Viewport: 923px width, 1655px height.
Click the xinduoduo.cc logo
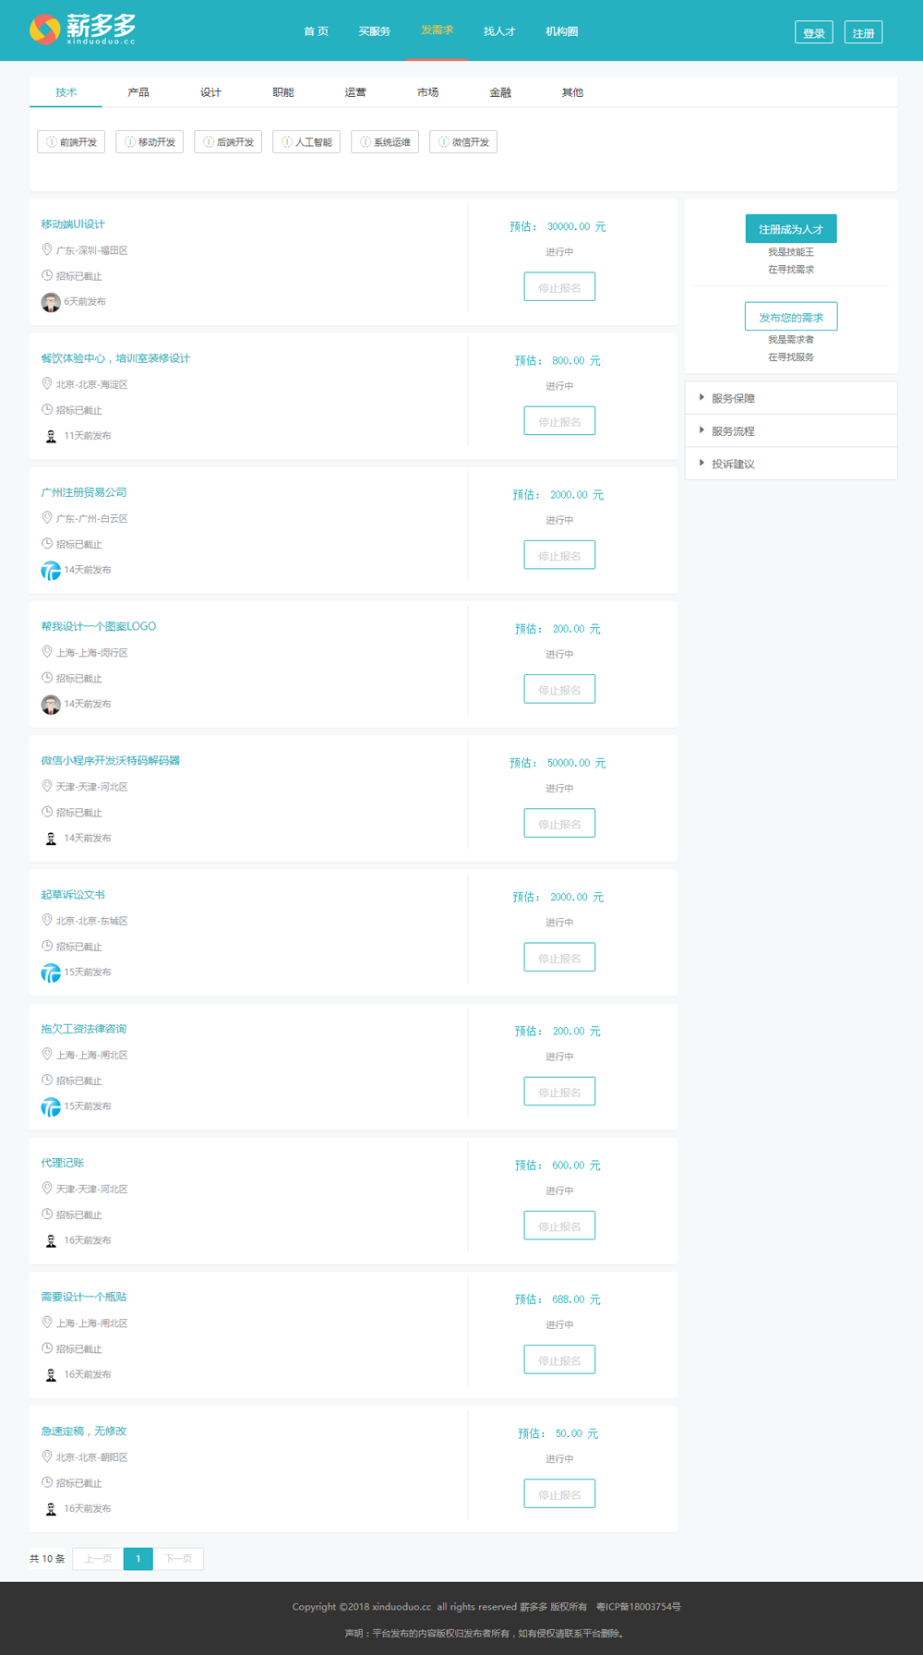pos(82,30)
